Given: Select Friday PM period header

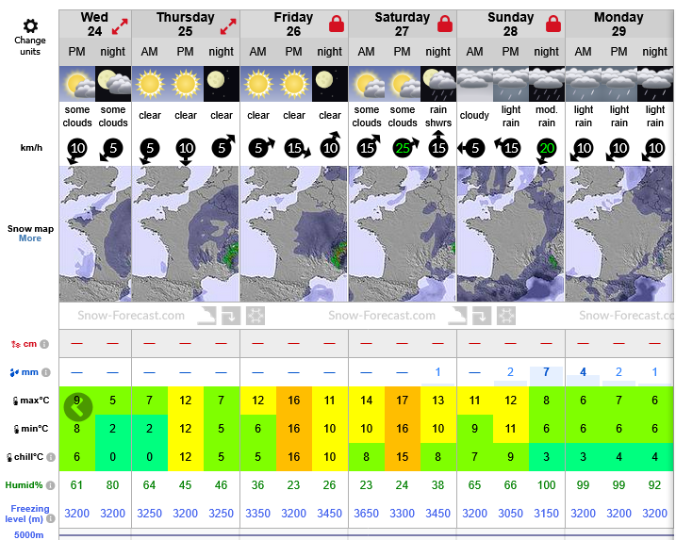Looking at the screenshot, I should pos(293,52).
